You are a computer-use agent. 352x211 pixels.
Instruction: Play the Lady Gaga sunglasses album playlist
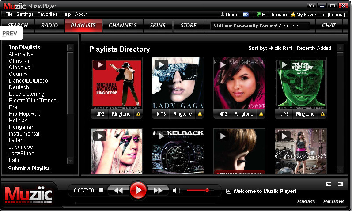tap(161, 65)
